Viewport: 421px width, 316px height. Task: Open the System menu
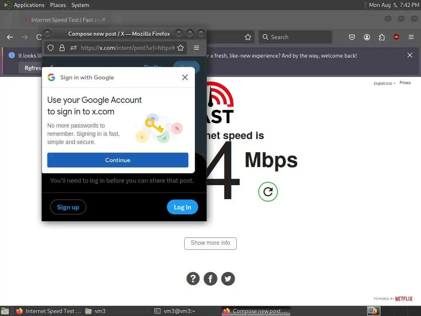coord(80,5)
